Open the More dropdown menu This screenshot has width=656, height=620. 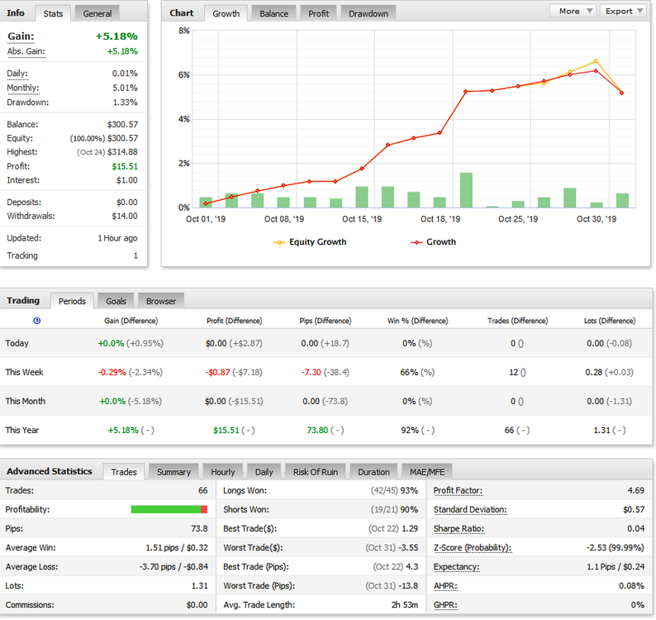pyautogui.click(x=573, y=12)
